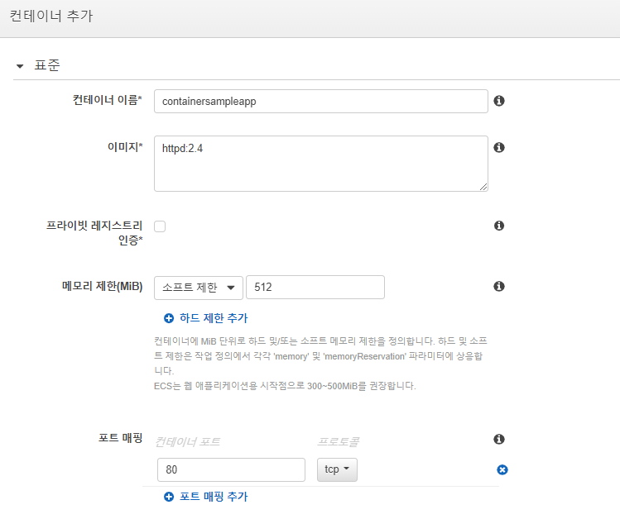This screenshot has height=519, width=620.
Task: Click the 프로토콜 column header
Action: pos(339,441)
